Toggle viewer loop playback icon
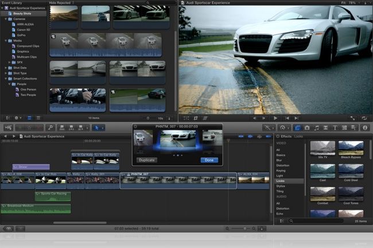Image resolution: width=373 pixels, height=248 pixels. click(x=364, y=118)
